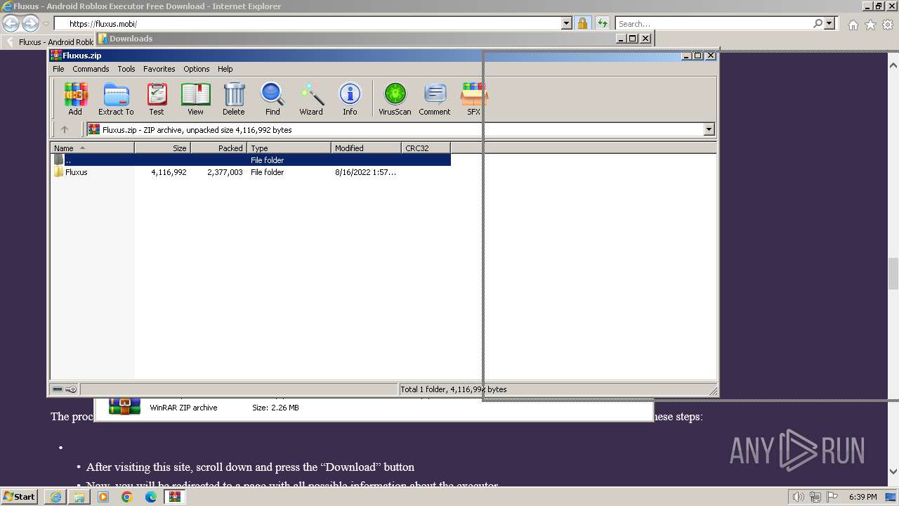This screenshot has width=899, height=506.
Task: Click the IE Back button
Action: pyautogui.click(x=11, y=24)
